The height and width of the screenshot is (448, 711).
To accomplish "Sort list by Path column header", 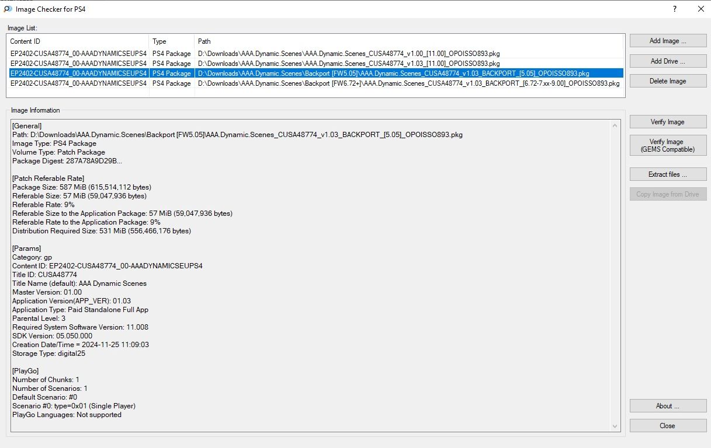I will click(x=409, y=41).
